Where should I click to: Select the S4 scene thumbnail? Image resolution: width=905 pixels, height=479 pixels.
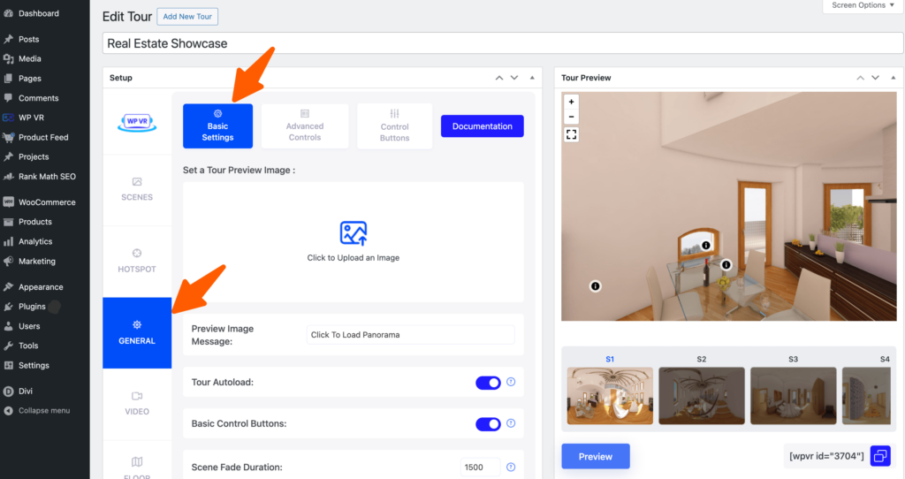tap(866, 396)
